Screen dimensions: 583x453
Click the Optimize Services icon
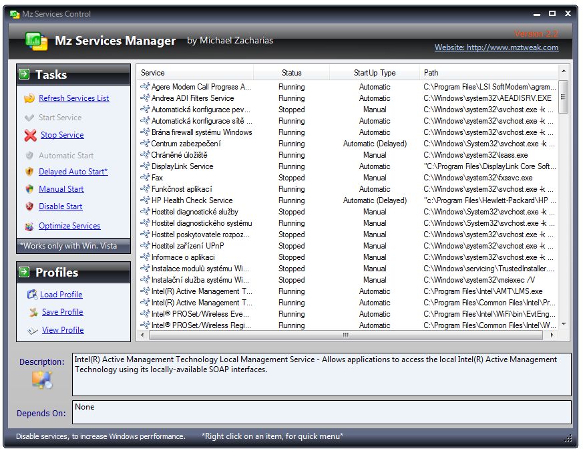pos(29,226)
